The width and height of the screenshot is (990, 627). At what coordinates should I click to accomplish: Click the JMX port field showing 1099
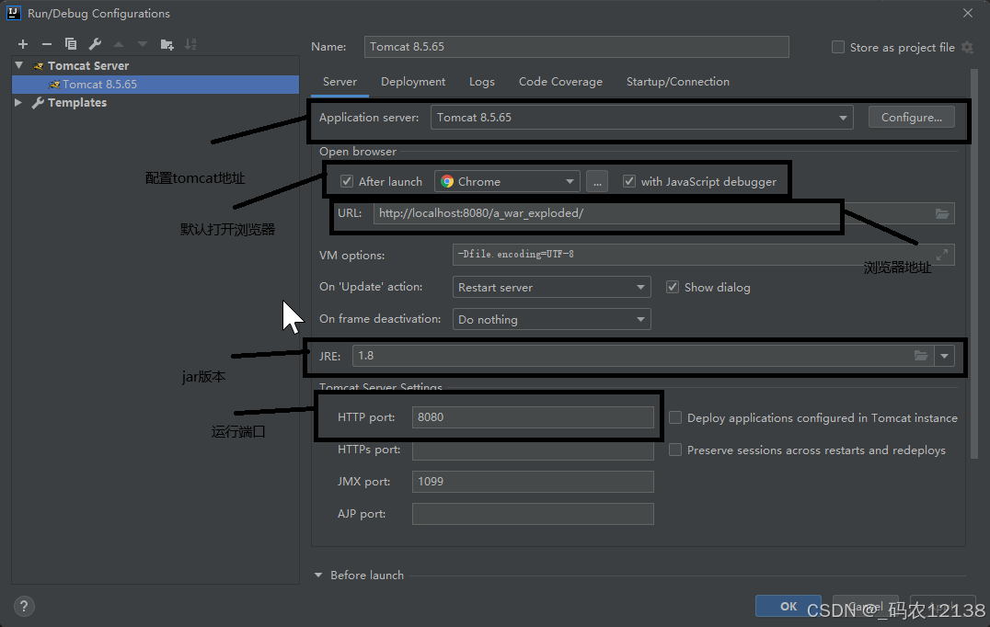coord(533,482)
